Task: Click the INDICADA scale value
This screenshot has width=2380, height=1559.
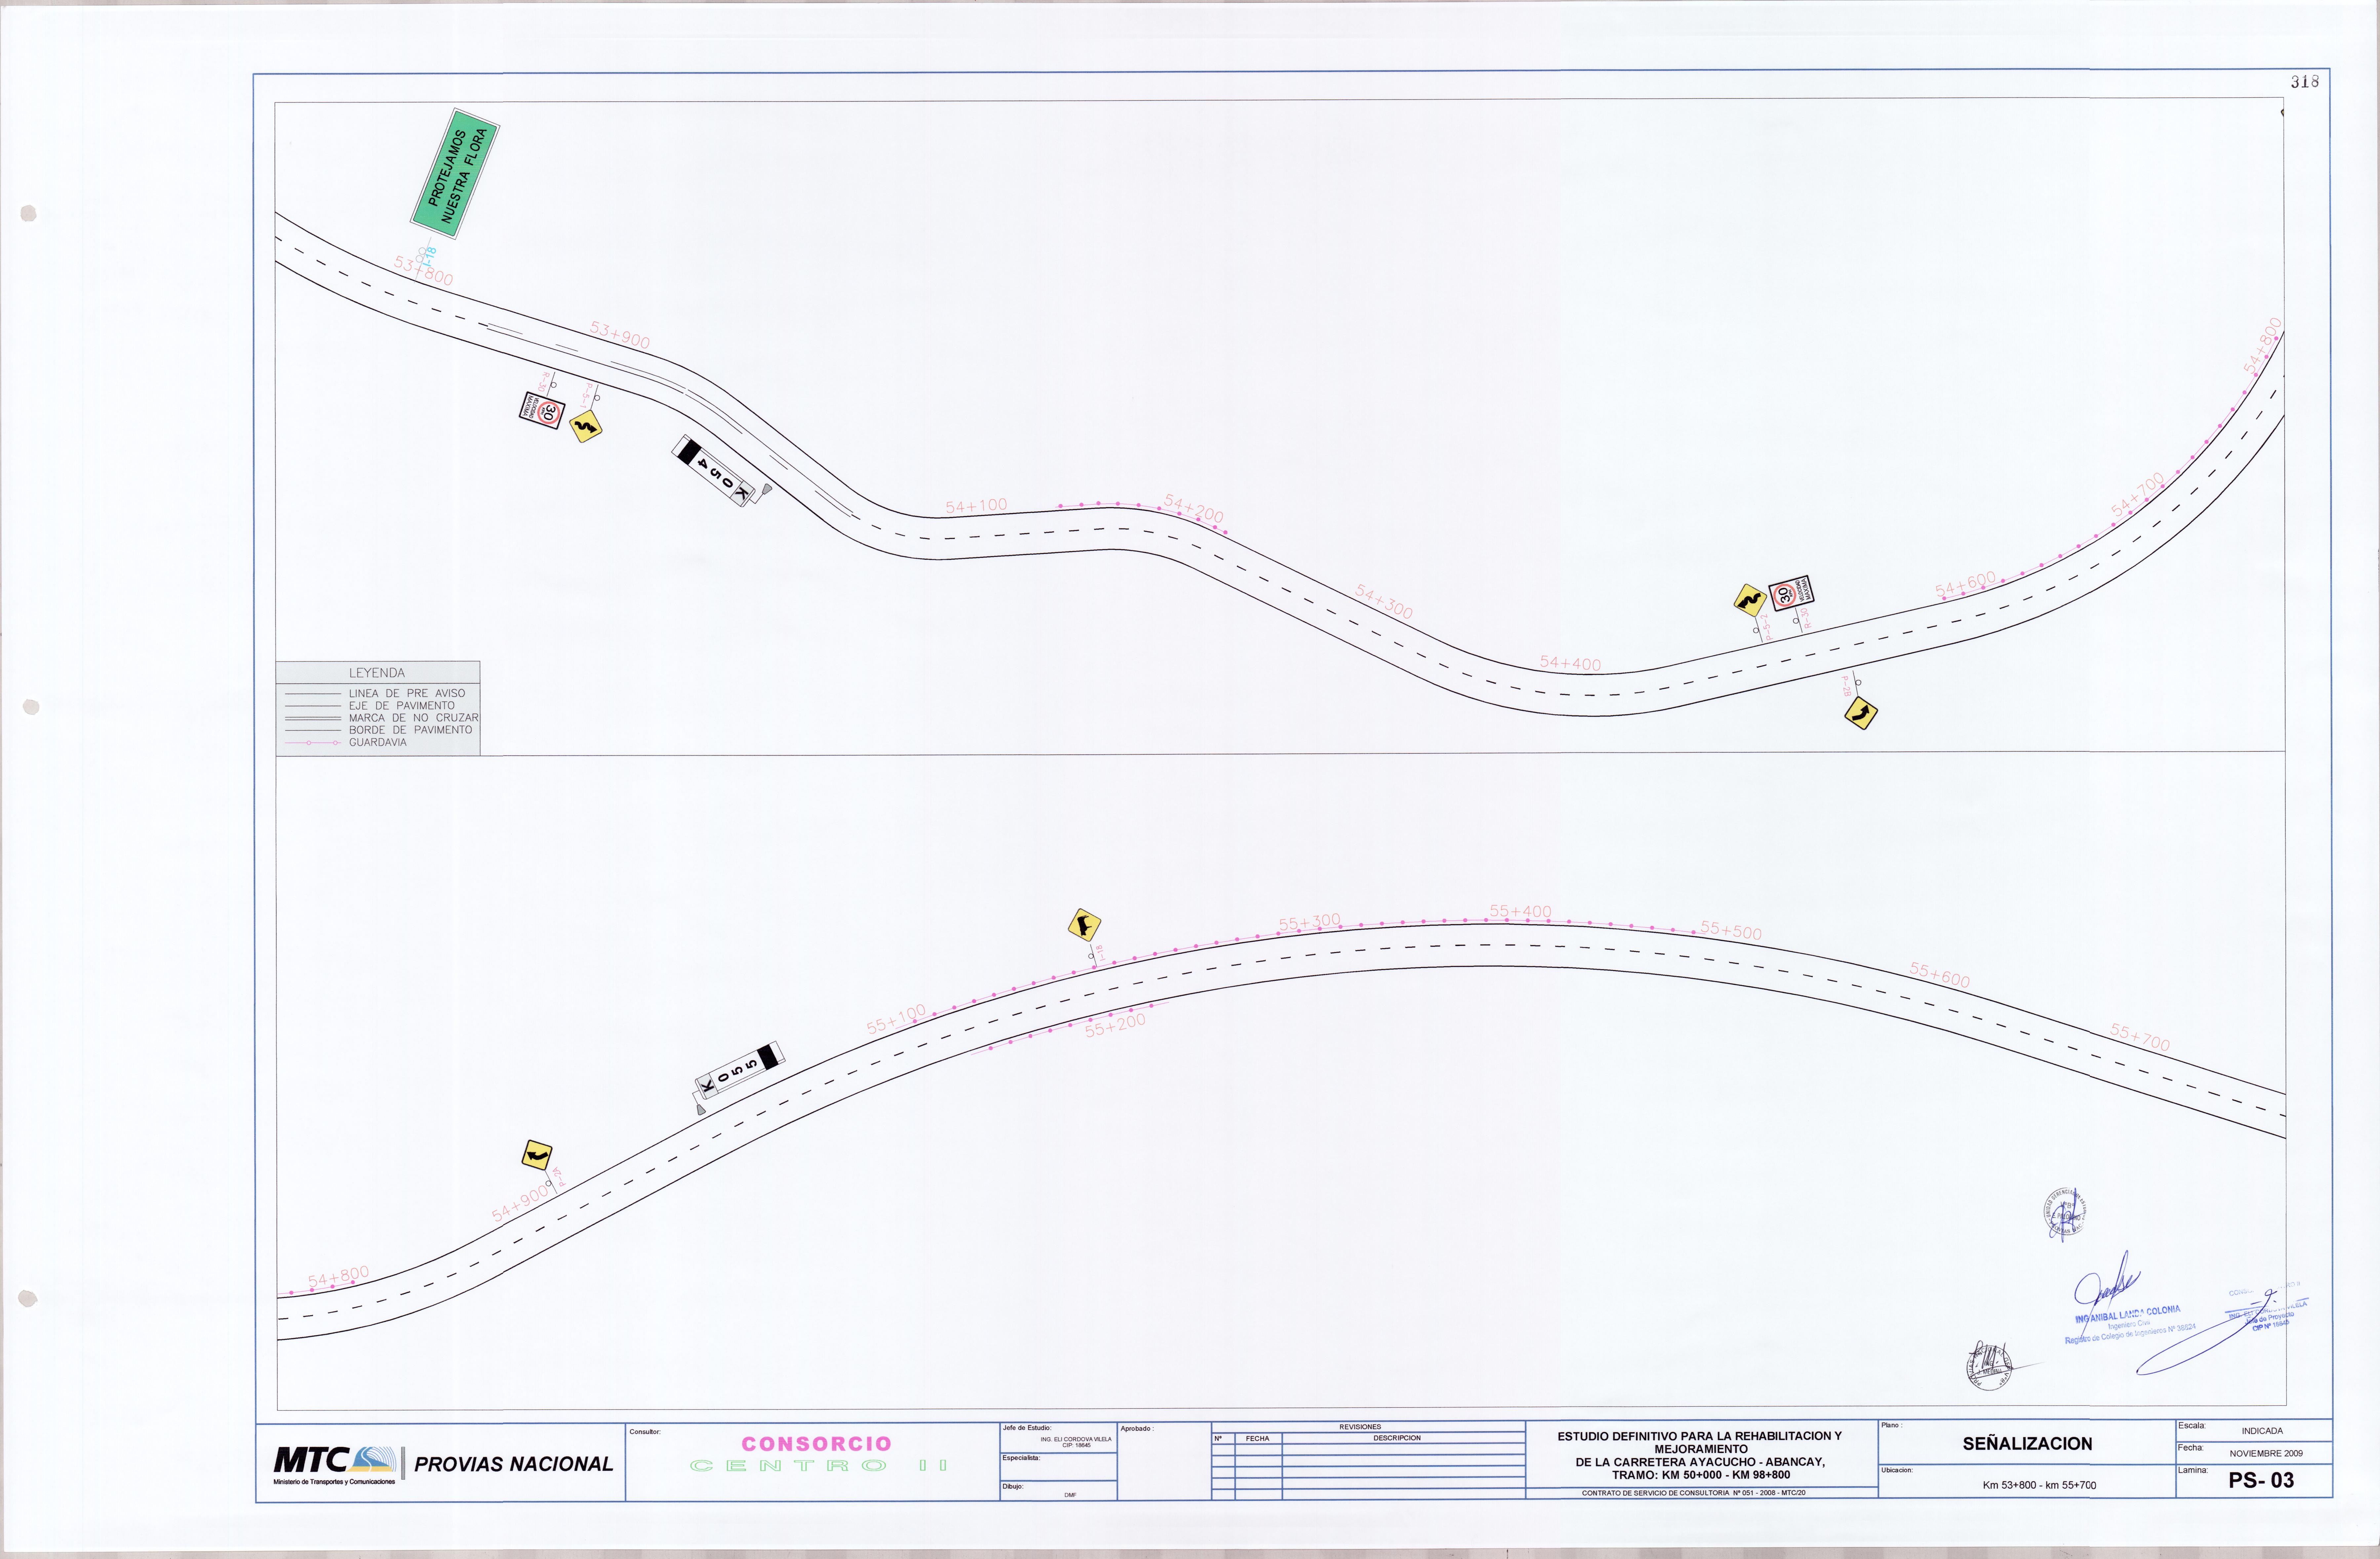Action: (x=2262, y=1431)
